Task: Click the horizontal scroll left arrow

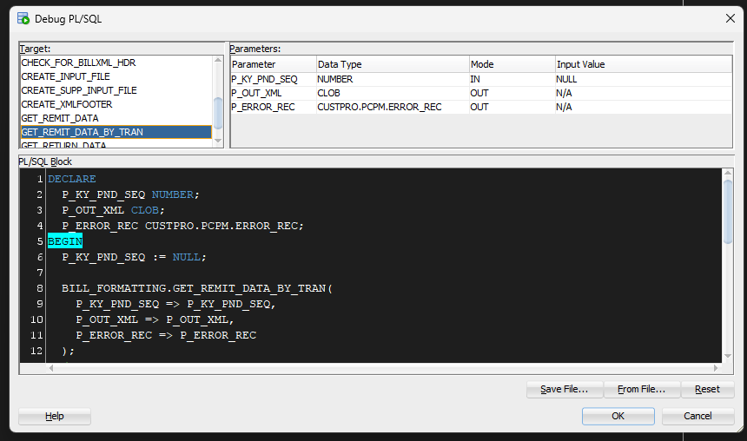Action: click(x=51, y=368)
